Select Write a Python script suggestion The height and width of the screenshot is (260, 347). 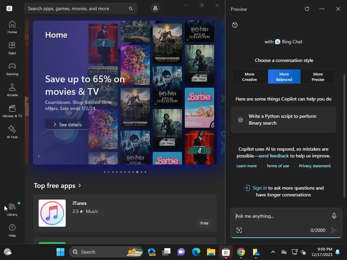pyautogui.click(x=284, y=120)
